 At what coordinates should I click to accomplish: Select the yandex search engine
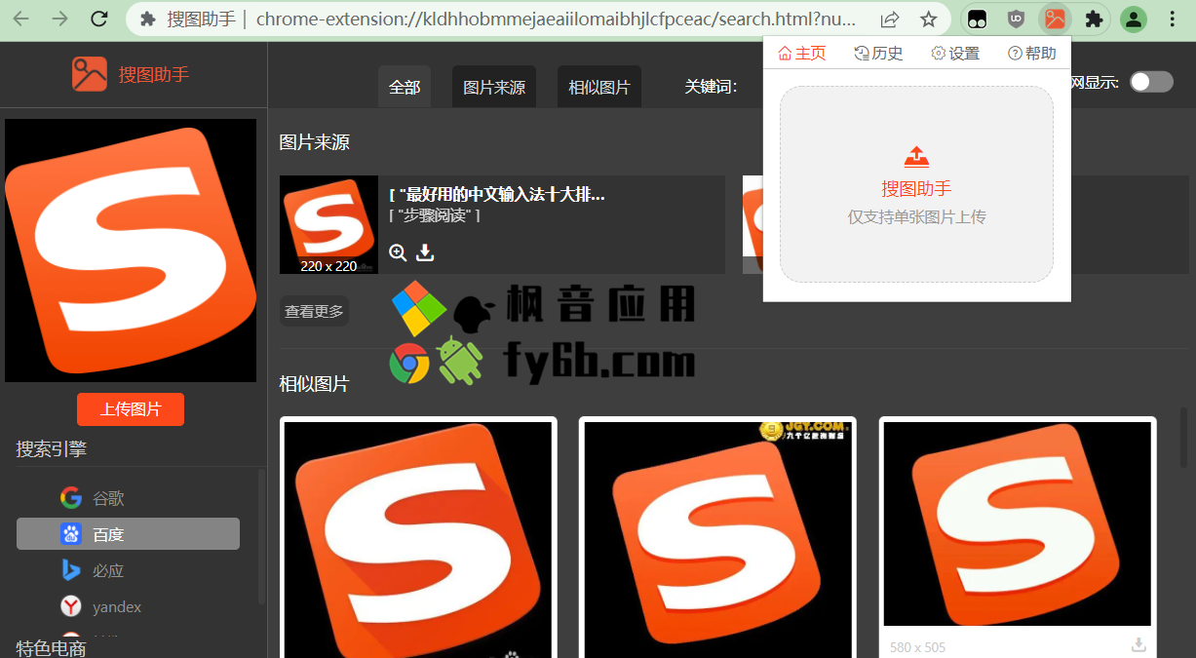tap(128, 606)
